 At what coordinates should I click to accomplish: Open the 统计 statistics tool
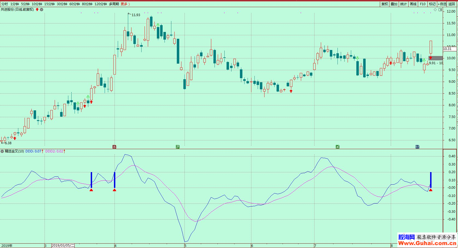coord(403,4)
